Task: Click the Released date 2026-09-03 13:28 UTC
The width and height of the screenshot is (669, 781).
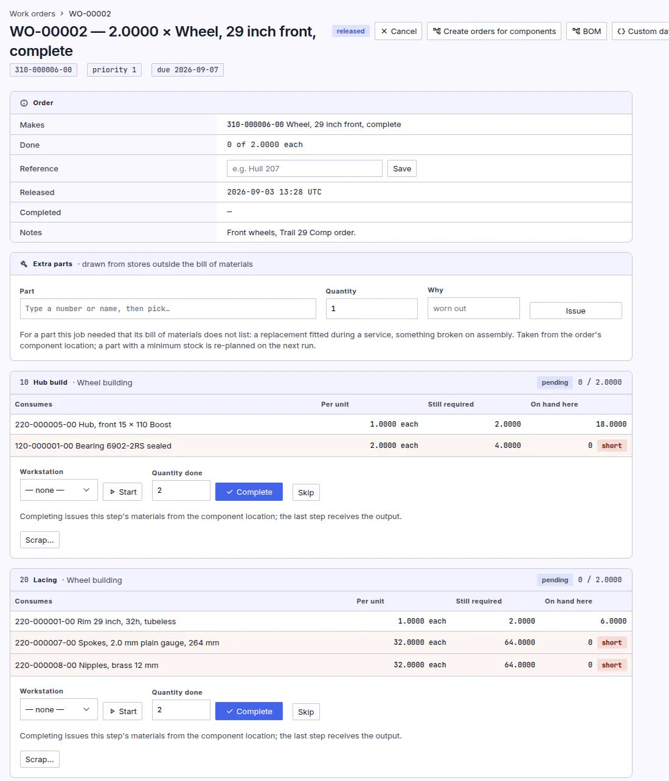Action: click(x=274, y=192)
